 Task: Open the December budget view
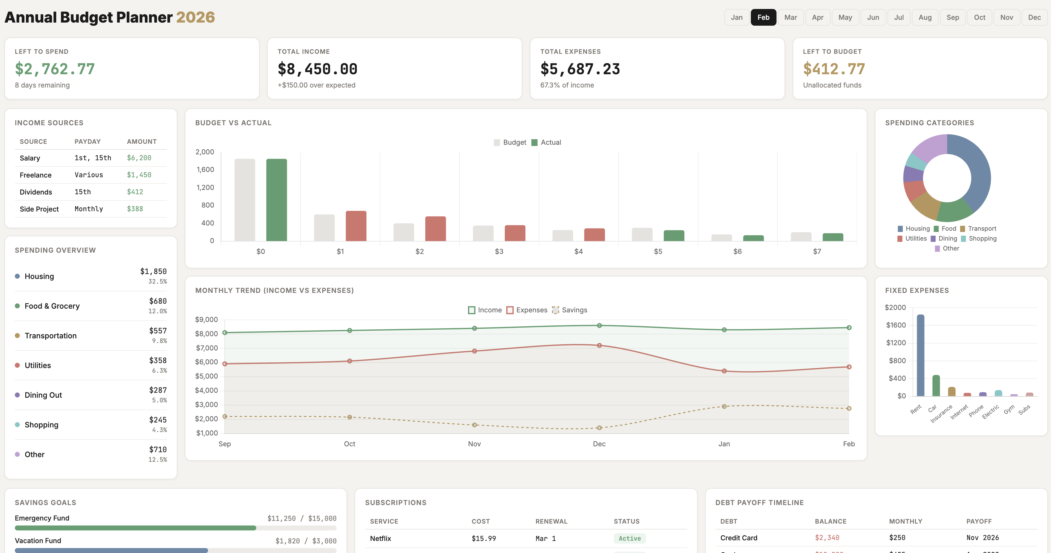(x=1034, y=17)
